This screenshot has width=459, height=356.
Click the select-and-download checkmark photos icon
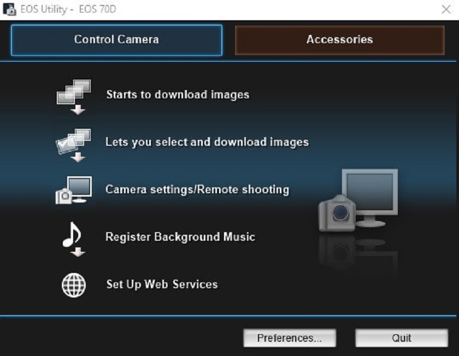tap(73, 145)
